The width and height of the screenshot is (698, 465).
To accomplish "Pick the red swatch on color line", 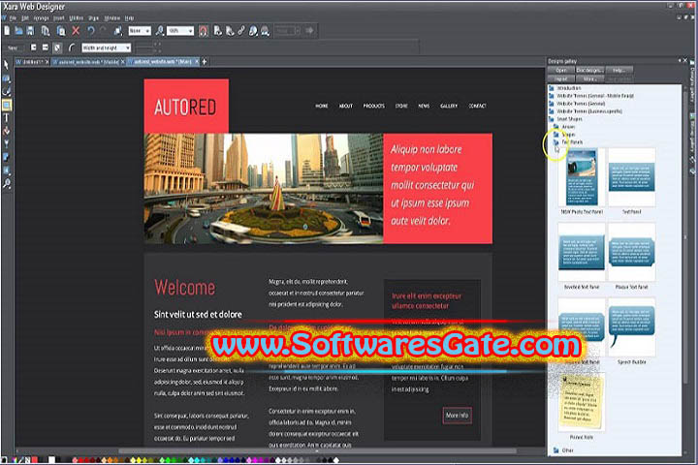I will coord(35,459).
